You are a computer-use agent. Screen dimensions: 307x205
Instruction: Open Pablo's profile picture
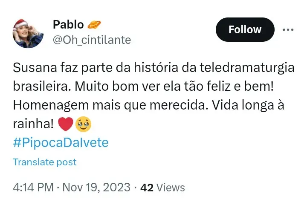pos(29,33)
